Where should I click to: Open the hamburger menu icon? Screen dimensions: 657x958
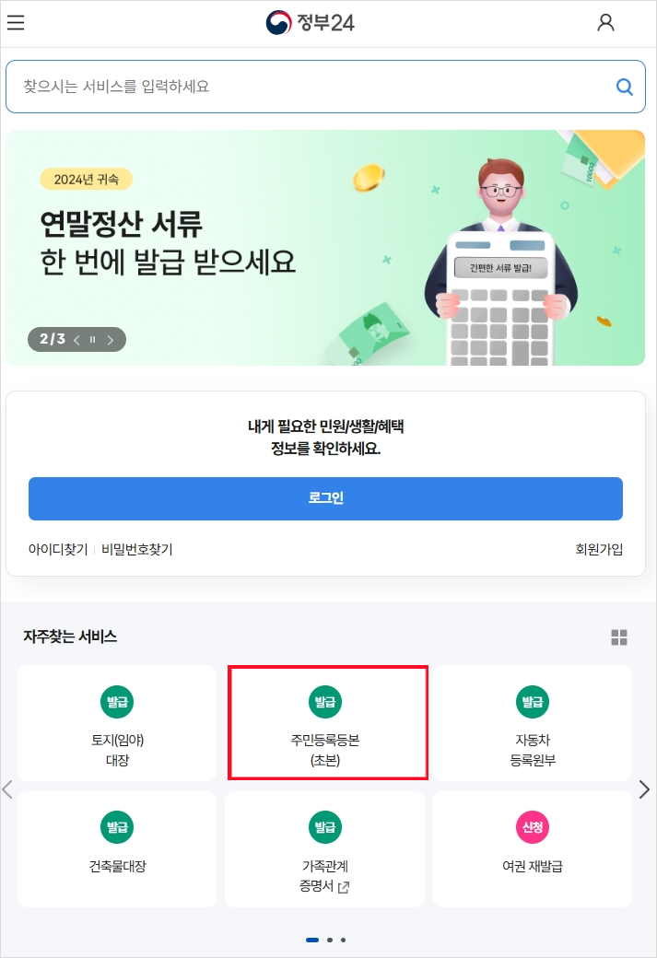[16, 23]
